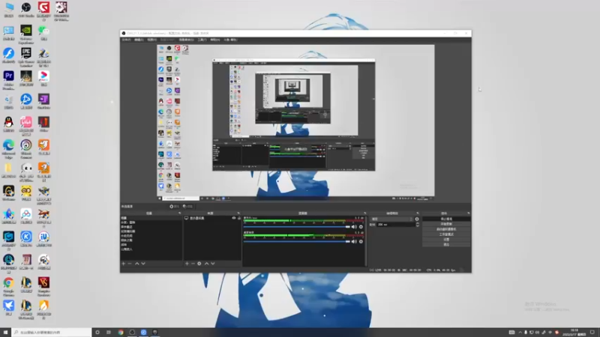This screenshot has width=600, height=337.
Task: Open Adobe Premiere Pro desktop icon
Action: coord(8,80)
